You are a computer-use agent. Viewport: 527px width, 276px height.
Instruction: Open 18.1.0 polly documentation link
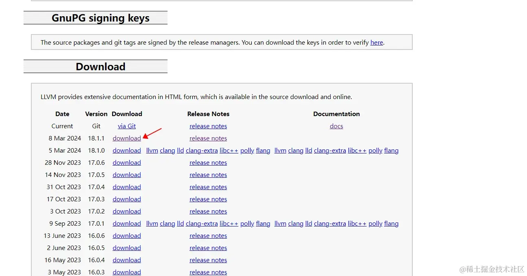[375, 151]
